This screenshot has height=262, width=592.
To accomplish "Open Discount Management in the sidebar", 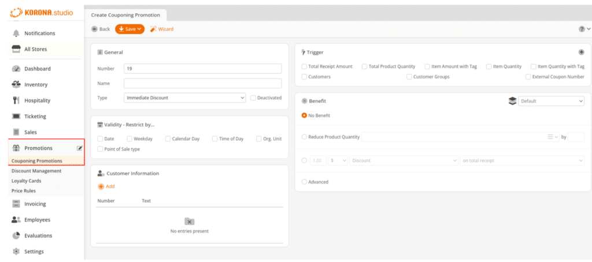I will [x=36, y=171].
